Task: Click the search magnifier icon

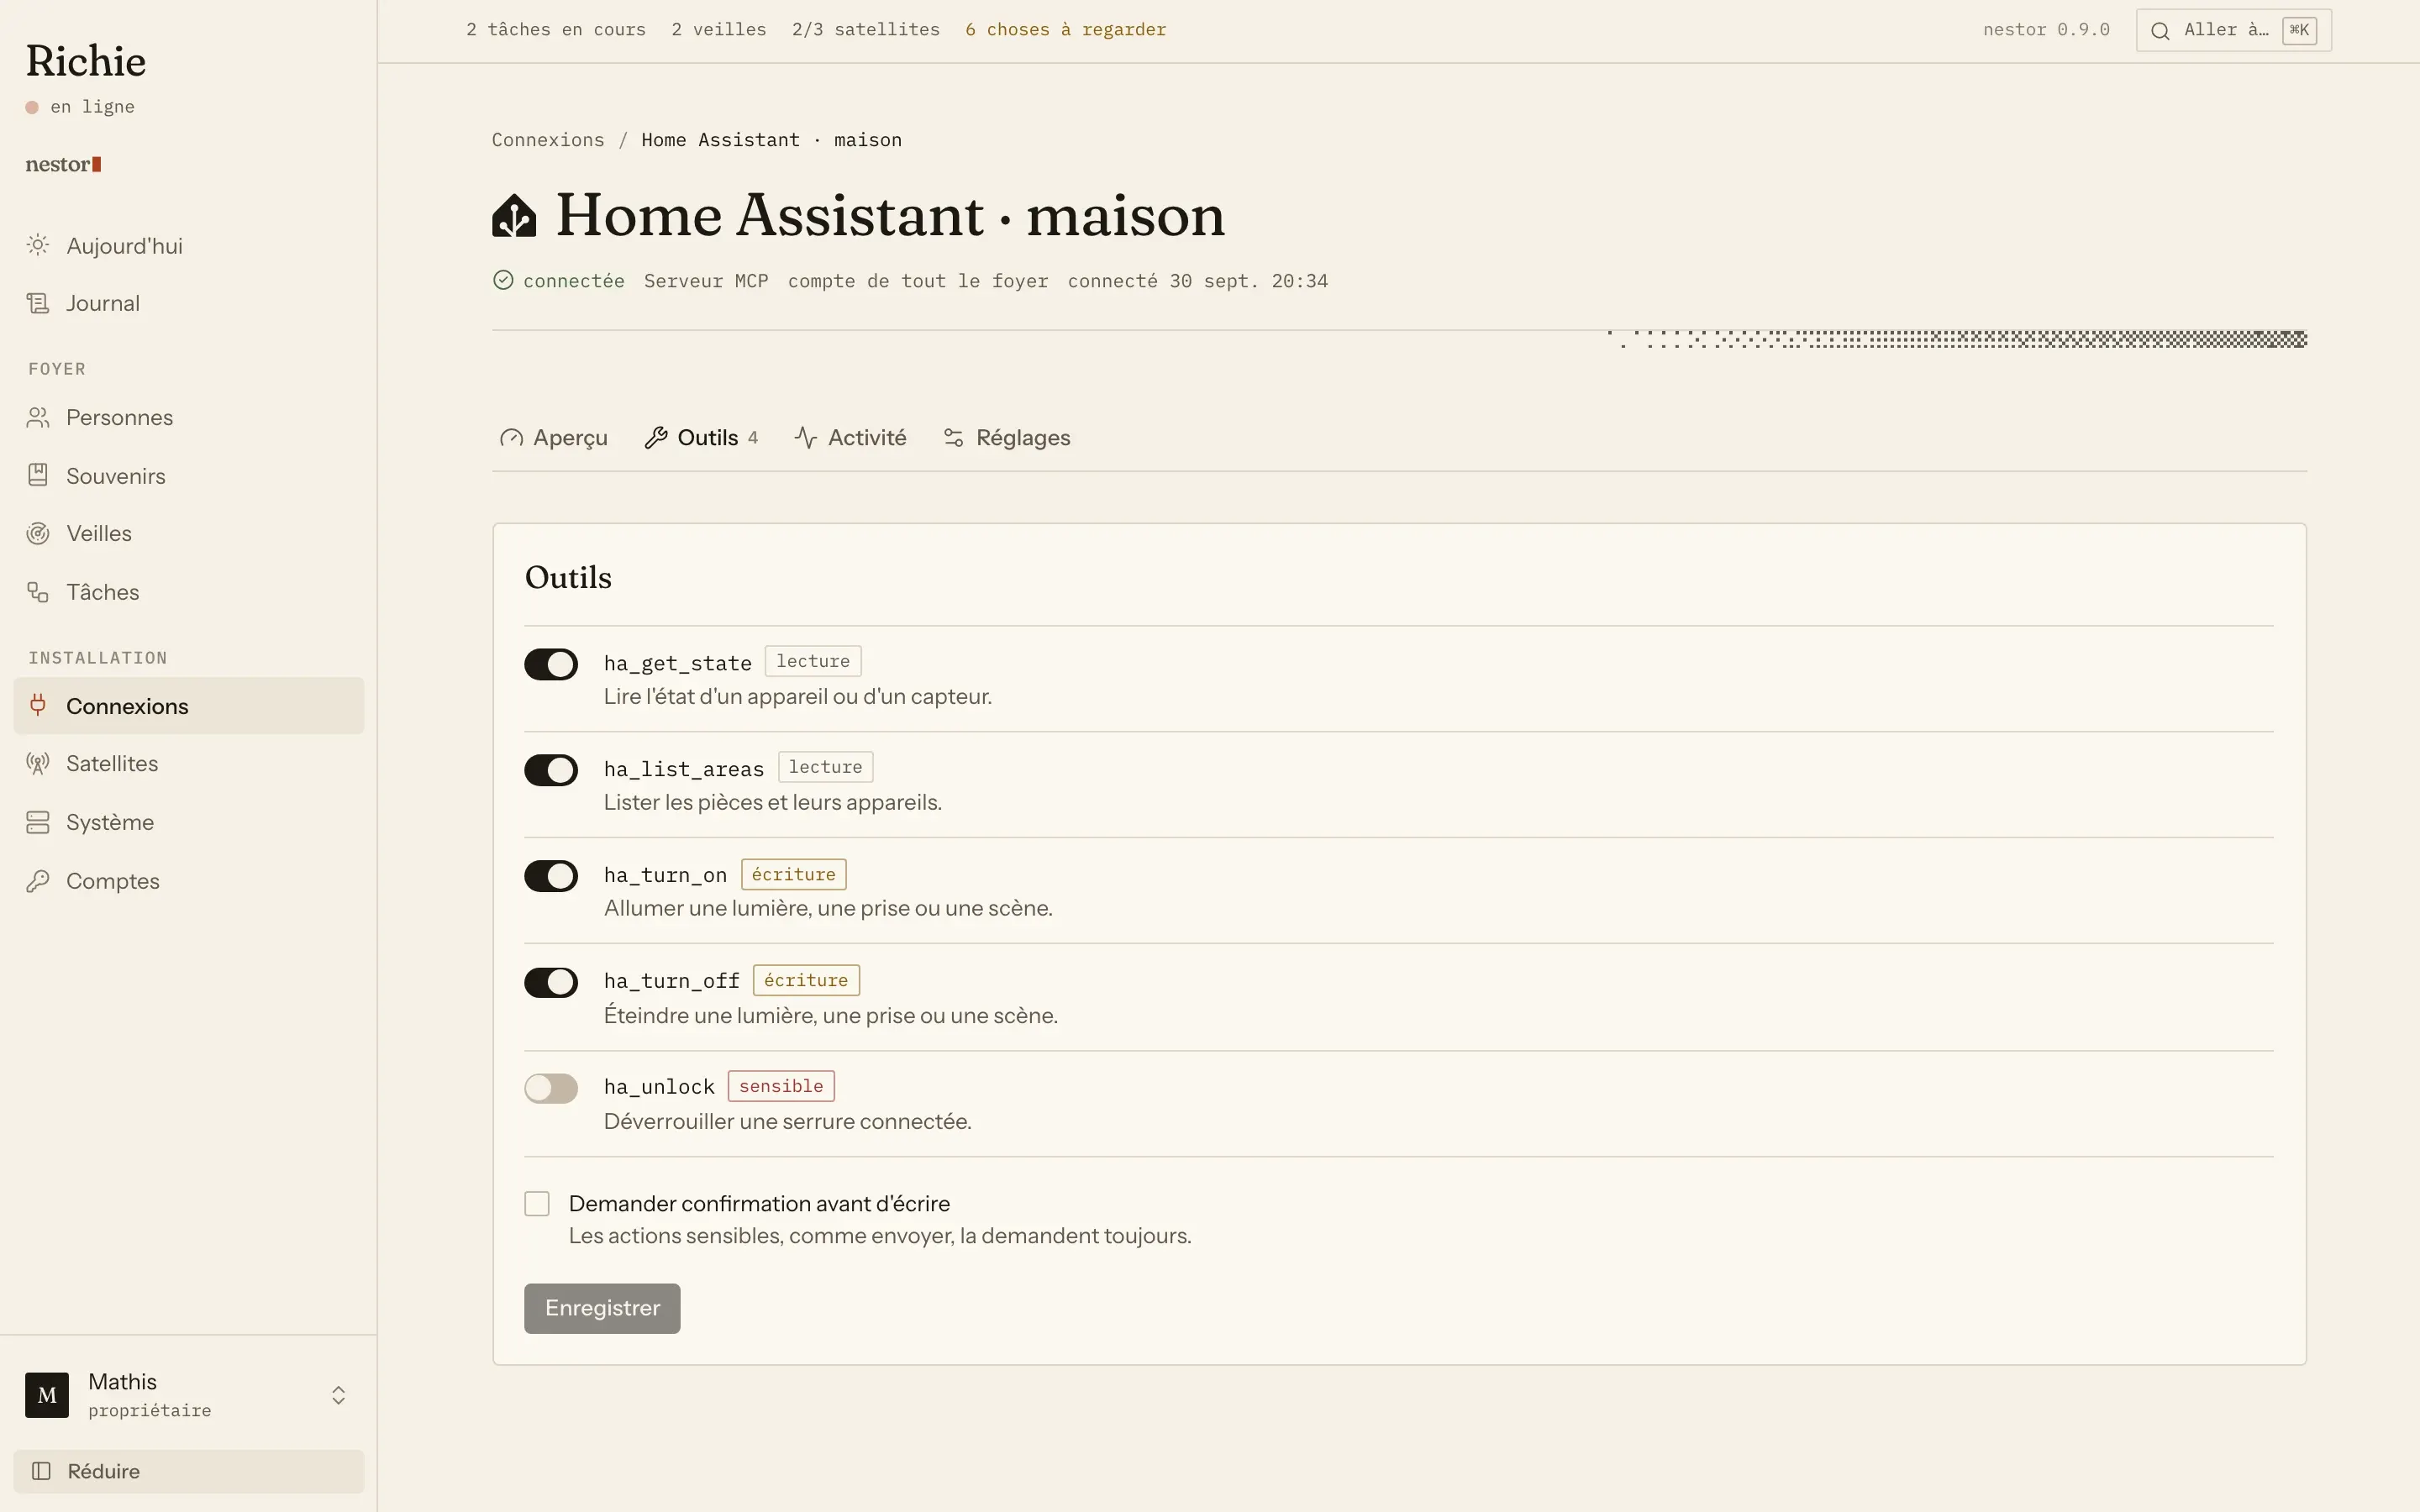Action: coord(2160,31)
